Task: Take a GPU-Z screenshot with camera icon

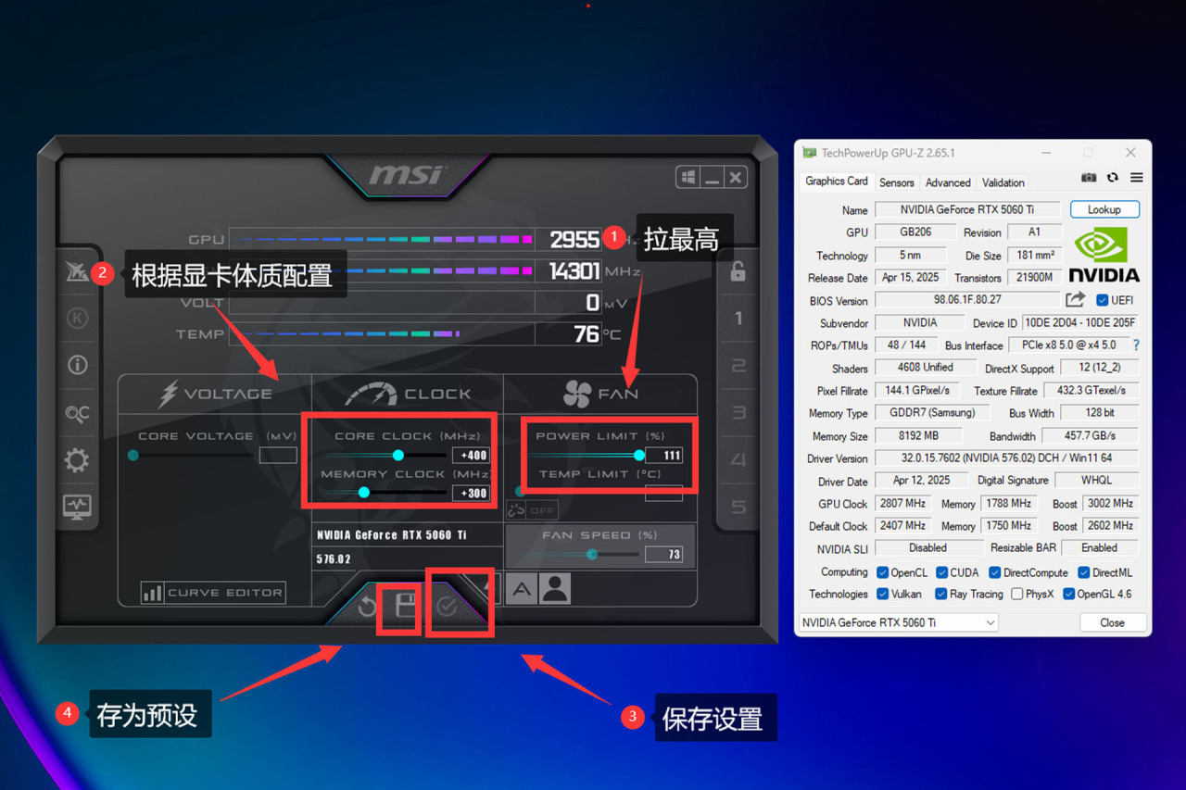Action: click(1089, 178)
